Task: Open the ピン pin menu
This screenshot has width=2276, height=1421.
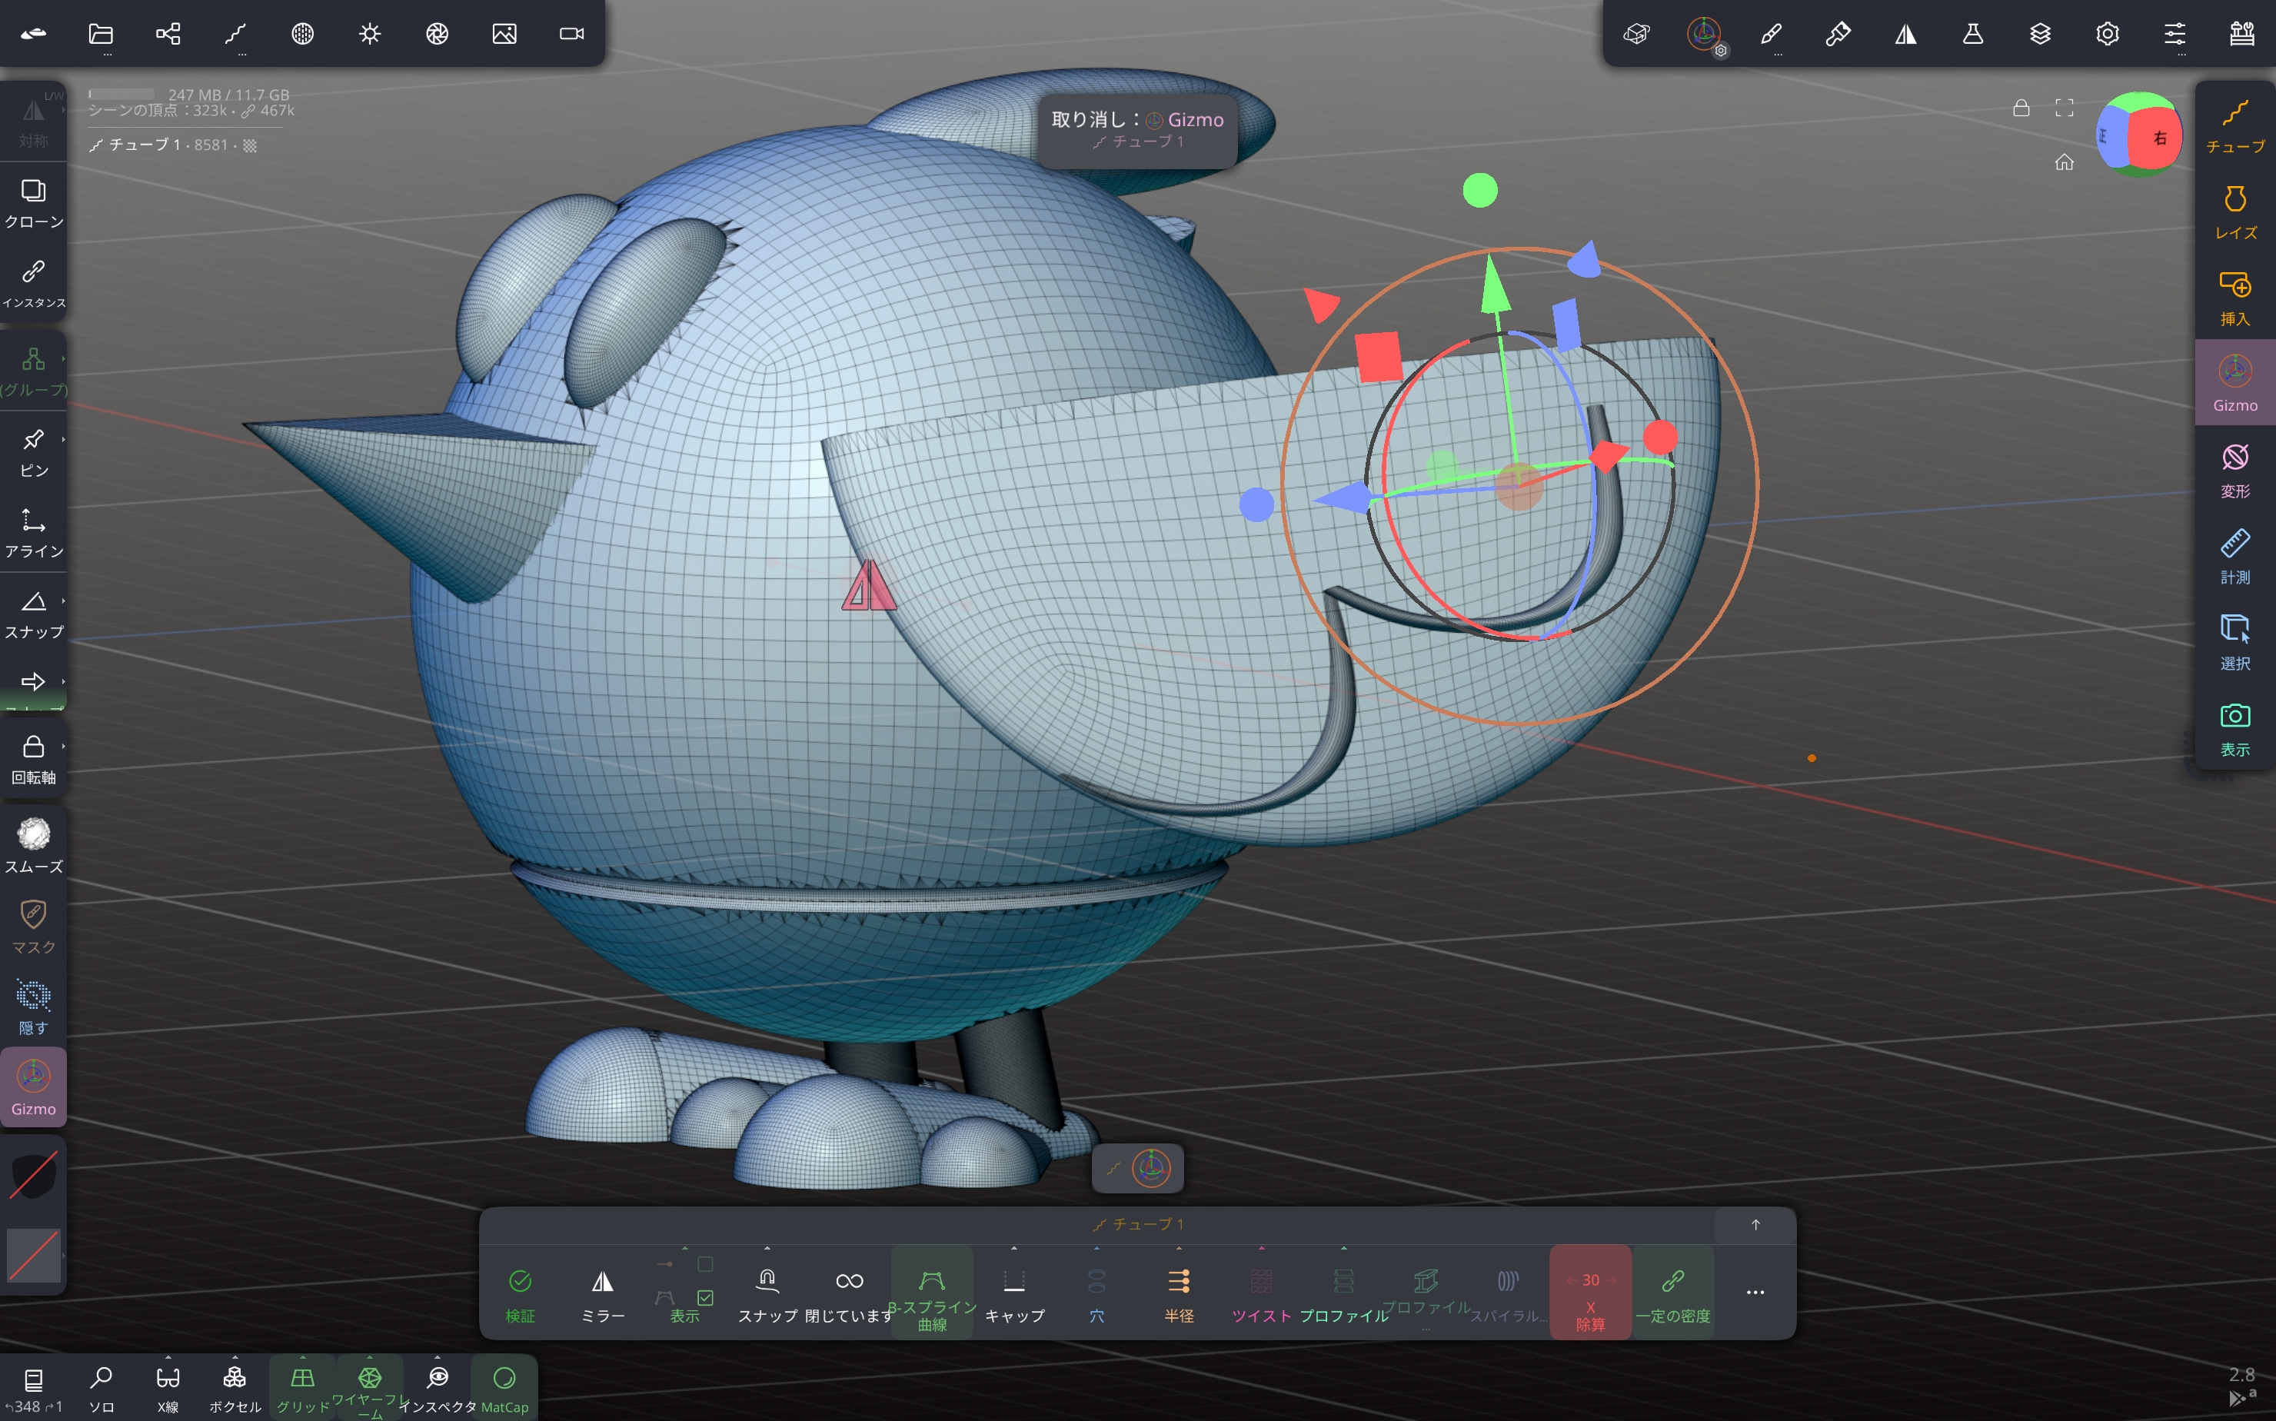Action: pos(34,452)
